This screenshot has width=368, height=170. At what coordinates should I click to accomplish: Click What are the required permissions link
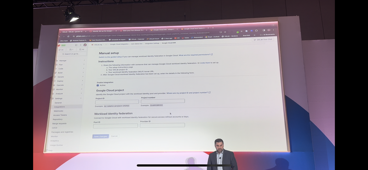coord(194,55)
